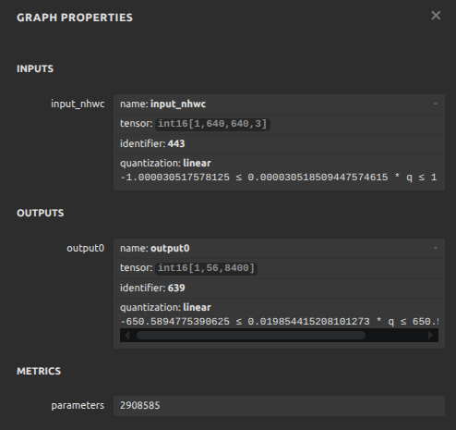Click the horizontal scrollbar thumb under output quantization
Image resolution: width=456 pixels, height=430 pixels.
tap(251, 336)
